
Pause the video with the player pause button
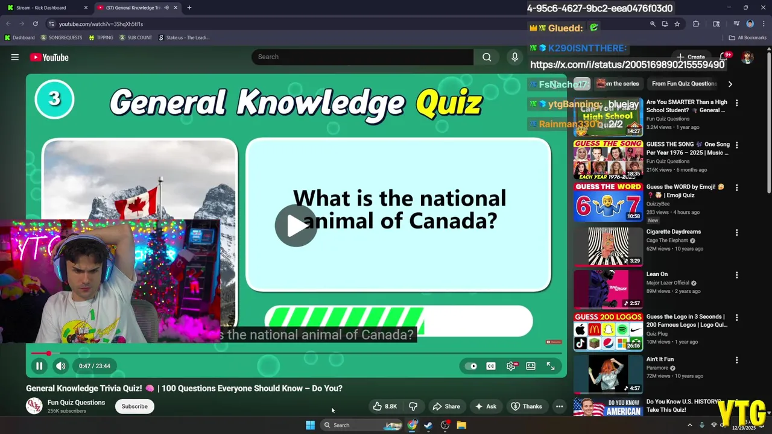39,366
